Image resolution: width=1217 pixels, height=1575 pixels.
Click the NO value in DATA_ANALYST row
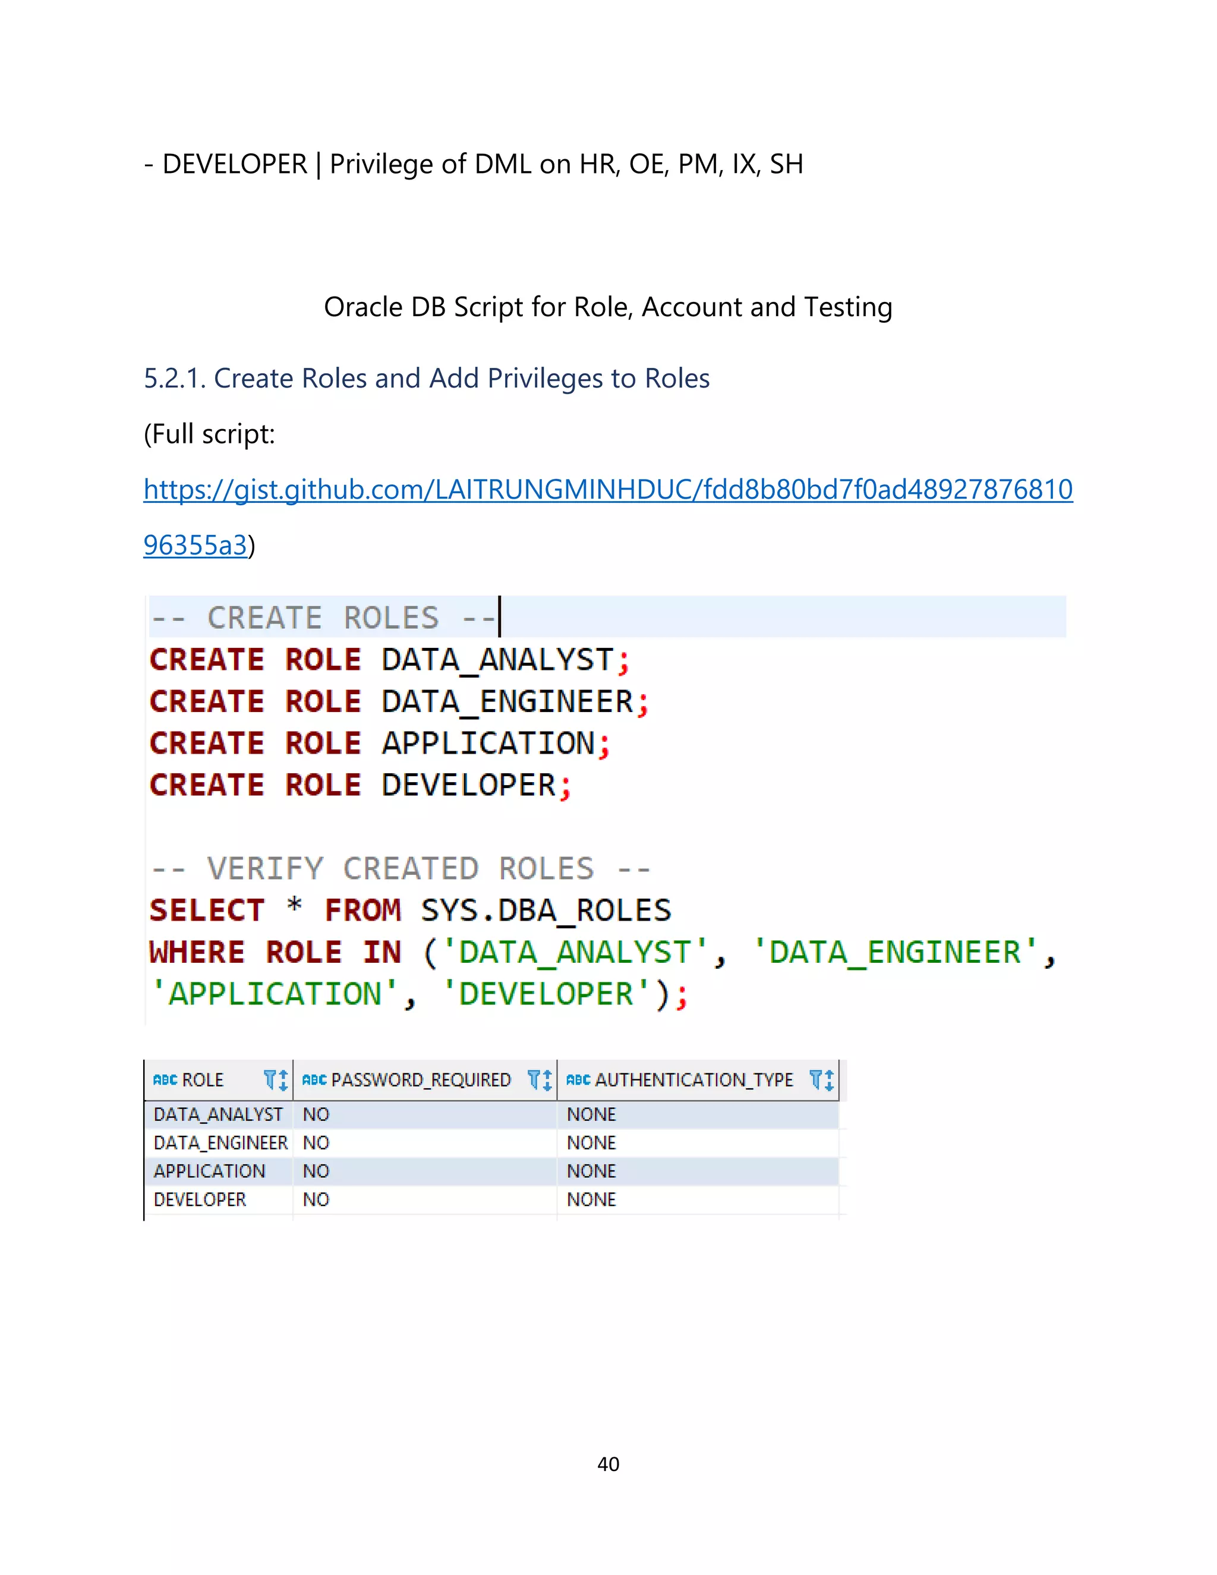(316, 1114)
